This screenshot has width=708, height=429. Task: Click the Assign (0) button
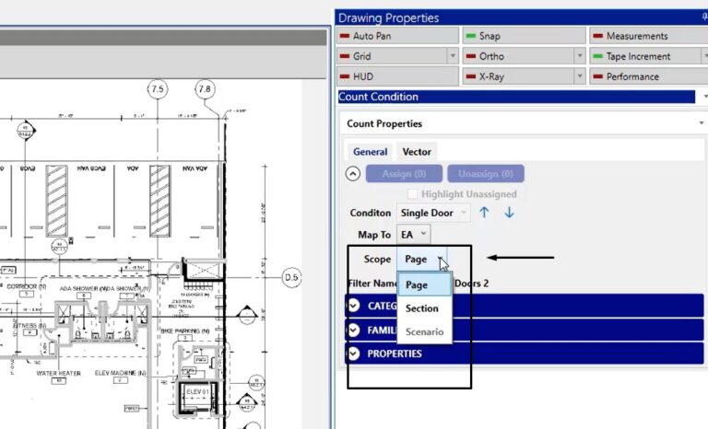(404, 174)
